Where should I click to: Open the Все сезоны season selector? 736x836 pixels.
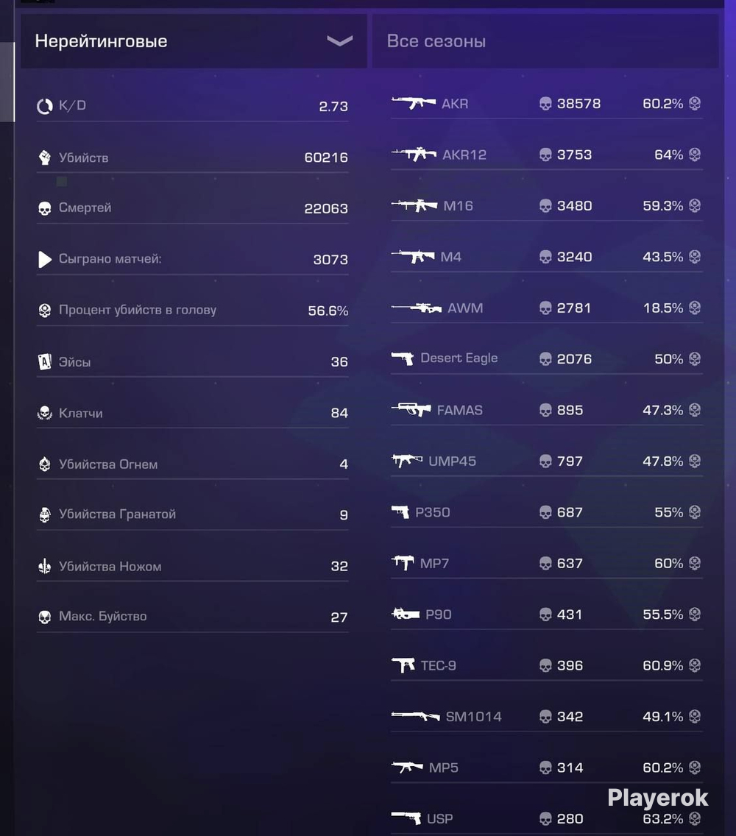point(545,41)
